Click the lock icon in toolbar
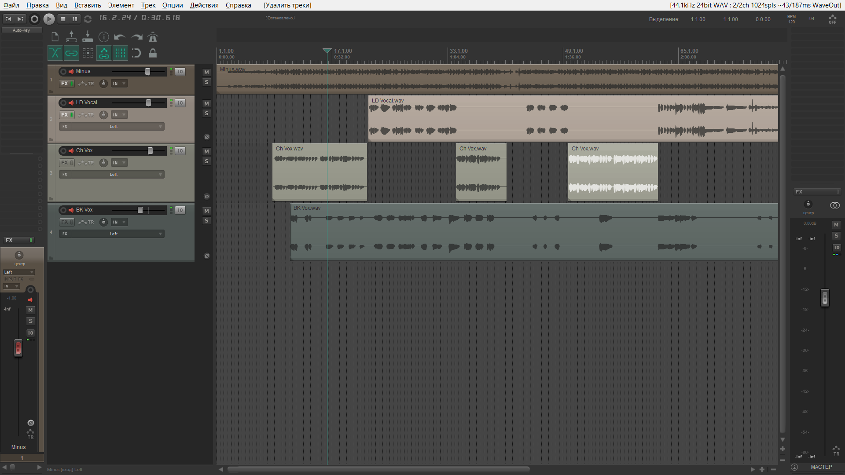The width and height of the screenshot is (845, 475). coord(153,53)
